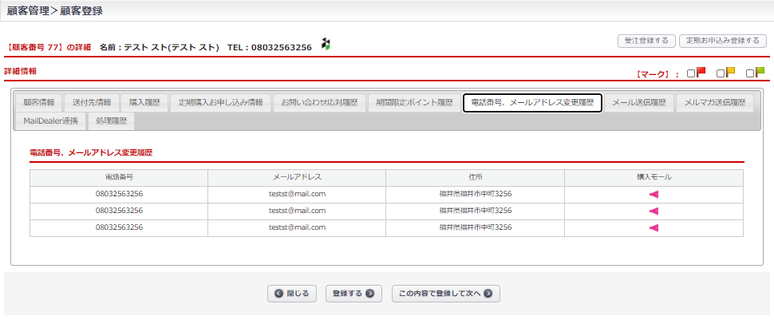Click address 福井県福井市中町3256 in third row
Screen dimensions: 774x320
[x=476, y=227]
